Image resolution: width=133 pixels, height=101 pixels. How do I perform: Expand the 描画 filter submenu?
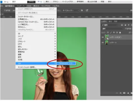point(36,55)
